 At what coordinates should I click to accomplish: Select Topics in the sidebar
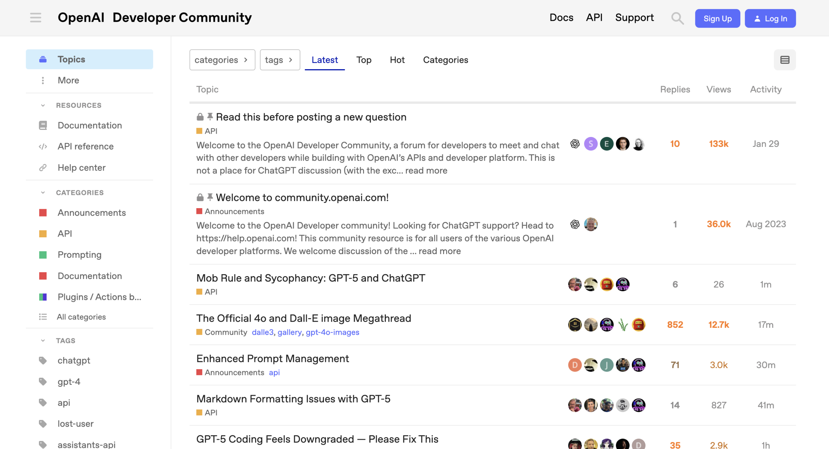(71, 59)
